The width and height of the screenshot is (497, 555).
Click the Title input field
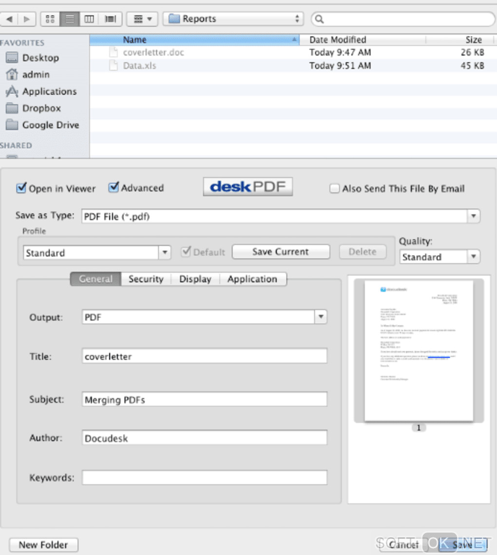[204, 356]
